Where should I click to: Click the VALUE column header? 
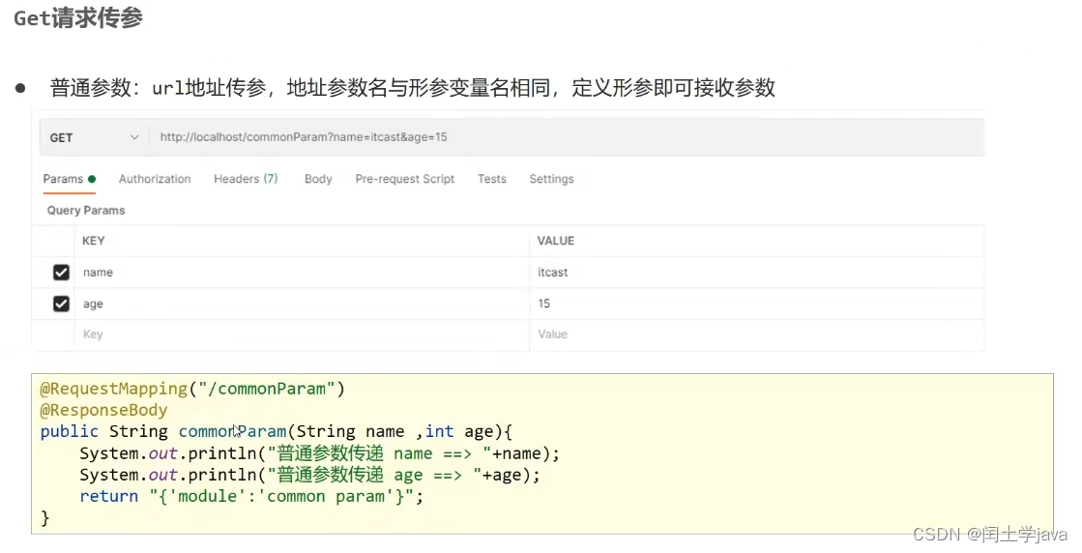[555, 241]
